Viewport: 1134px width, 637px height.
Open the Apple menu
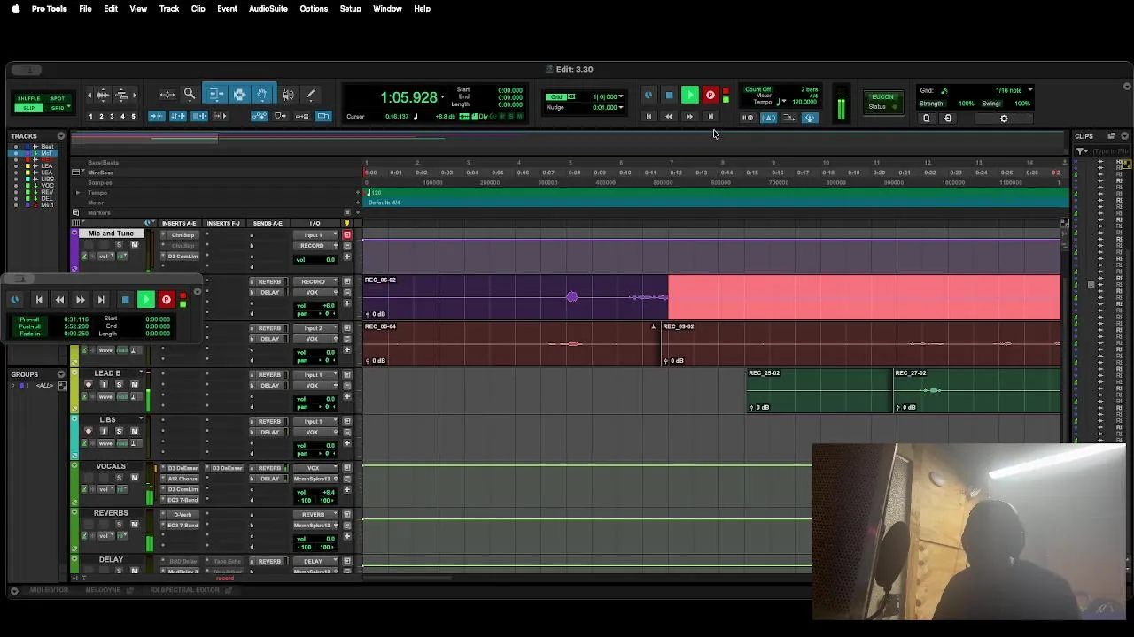pyautogui.click(x=15, y=9)
